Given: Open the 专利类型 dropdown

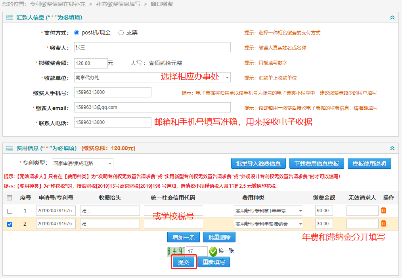Looking at the screenshot, I should (110, 163).
